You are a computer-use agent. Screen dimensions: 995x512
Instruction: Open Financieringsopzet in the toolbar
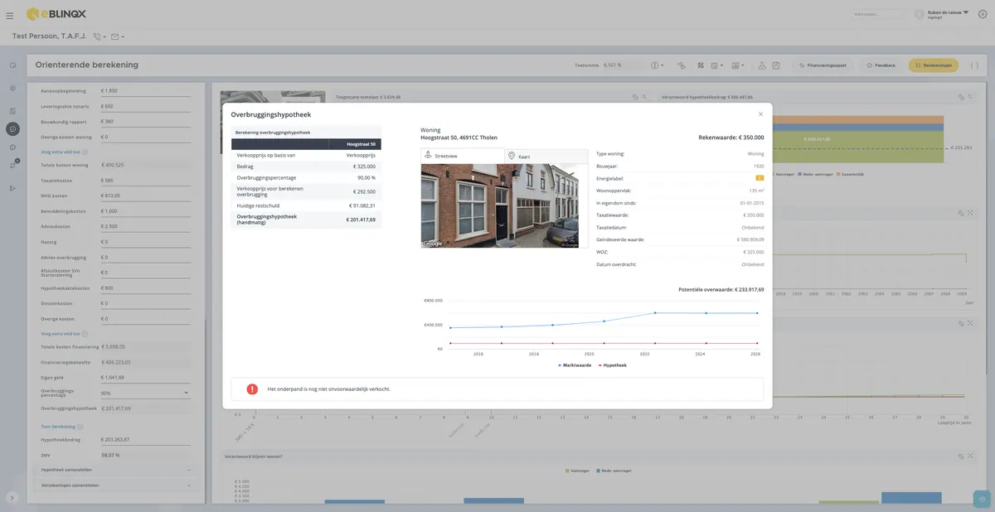[823, 65]
